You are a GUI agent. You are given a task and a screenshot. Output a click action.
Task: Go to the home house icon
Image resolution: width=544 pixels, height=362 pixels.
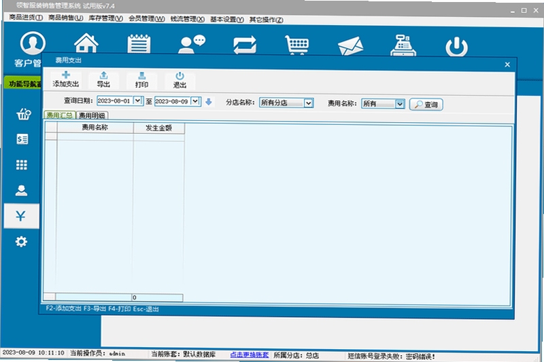86,43
